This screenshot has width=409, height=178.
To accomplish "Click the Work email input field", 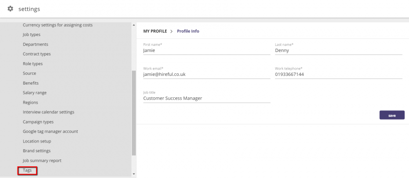I will coord(207,74).
